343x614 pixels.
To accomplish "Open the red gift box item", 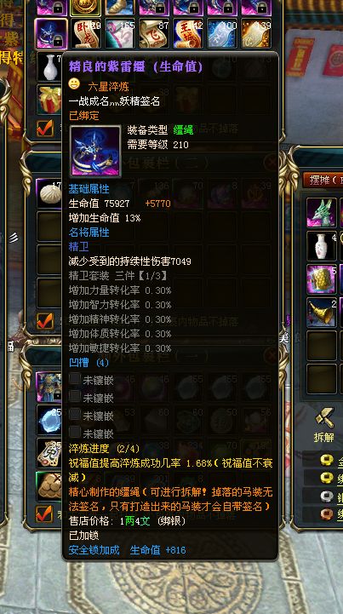I will pos(50,100).
